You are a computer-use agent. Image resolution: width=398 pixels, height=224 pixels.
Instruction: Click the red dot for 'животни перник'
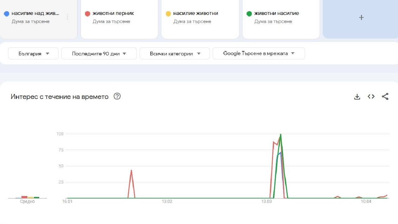coord(88,13)
